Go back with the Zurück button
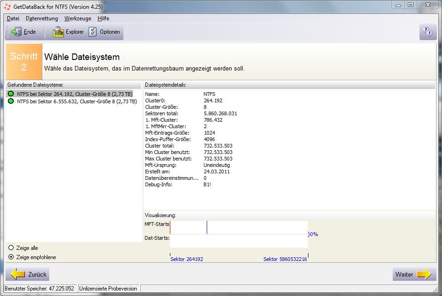This screenshot has height=296, width=442. coord(28,274)
